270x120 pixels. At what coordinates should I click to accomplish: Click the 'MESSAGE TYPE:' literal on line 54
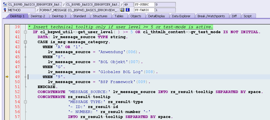coord(87,102)
